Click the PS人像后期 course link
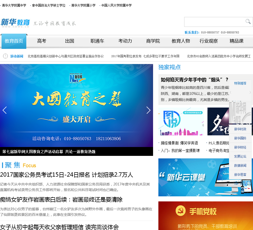The height and width of the screenshot is (230, 253). point(219,143)
